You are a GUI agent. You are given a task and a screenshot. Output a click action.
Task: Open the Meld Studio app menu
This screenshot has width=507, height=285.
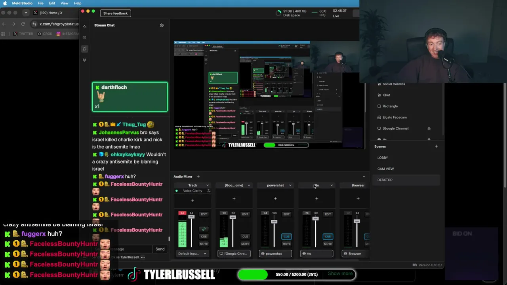click(x=22, y=3)
